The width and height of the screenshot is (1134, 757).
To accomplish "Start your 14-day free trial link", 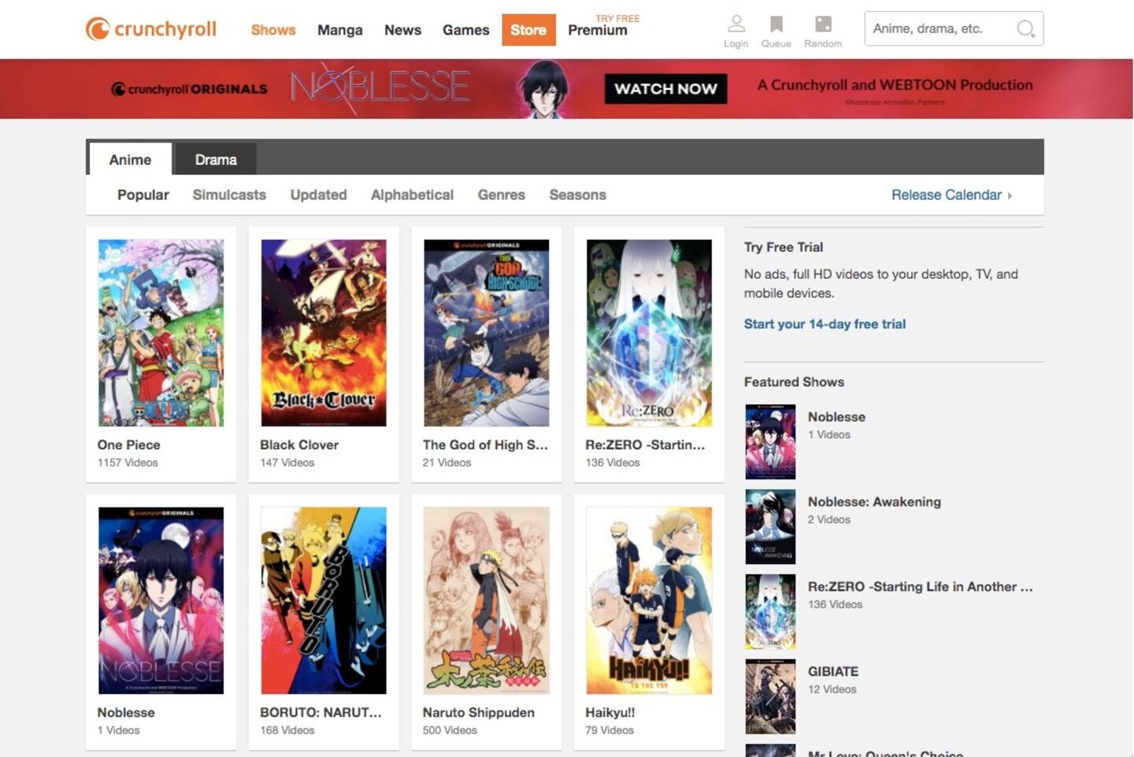I will click(825, 324).
